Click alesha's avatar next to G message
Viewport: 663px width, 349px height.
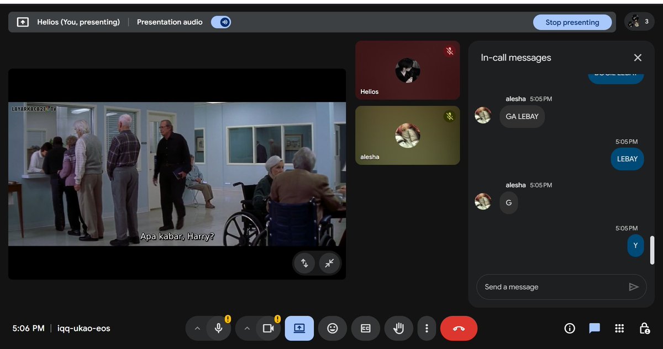pos(483,201)
